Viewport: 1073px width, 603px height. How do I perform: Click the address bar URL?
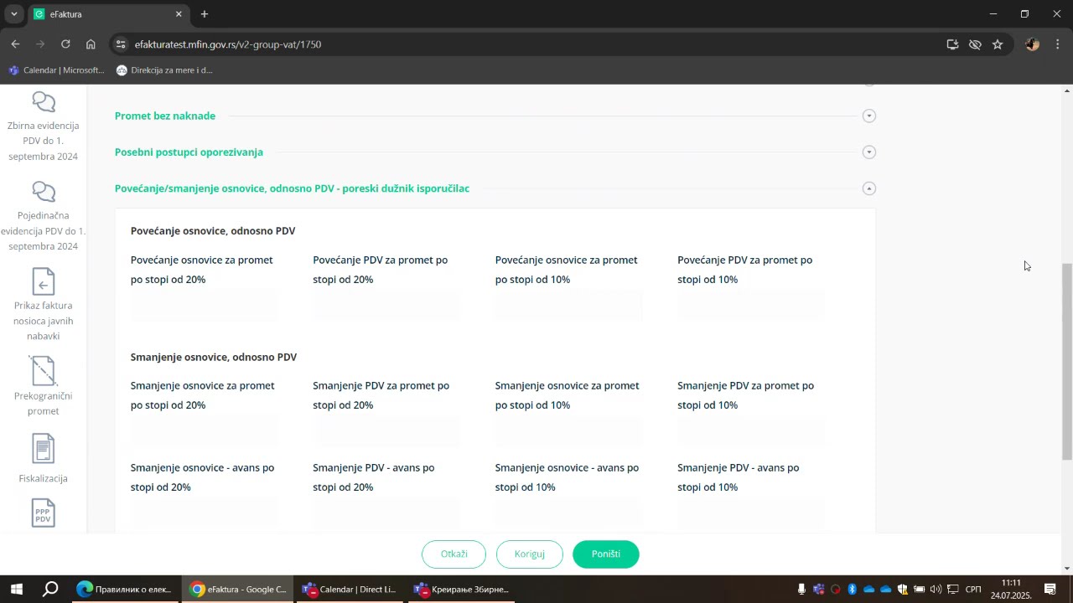(228, 44)
